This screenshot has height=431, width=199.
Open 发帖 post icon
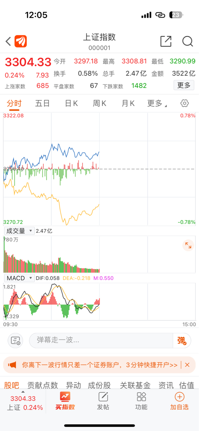click(x=103, y=401)
